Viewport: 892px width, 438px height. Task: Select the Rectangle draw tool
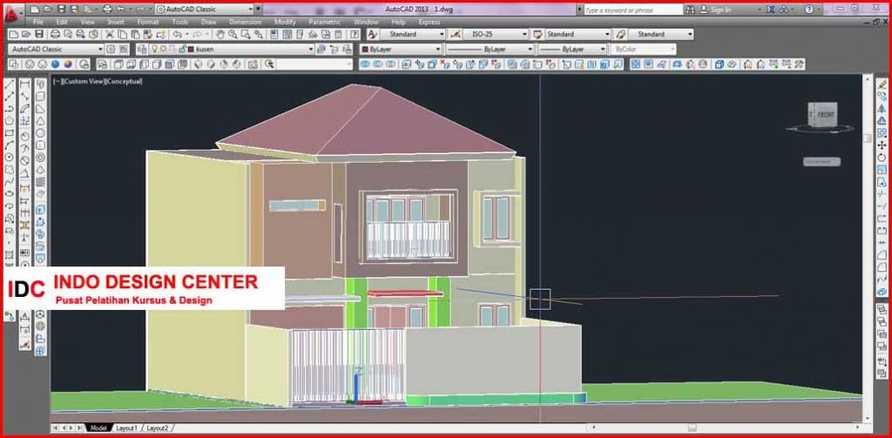[10, 133]
